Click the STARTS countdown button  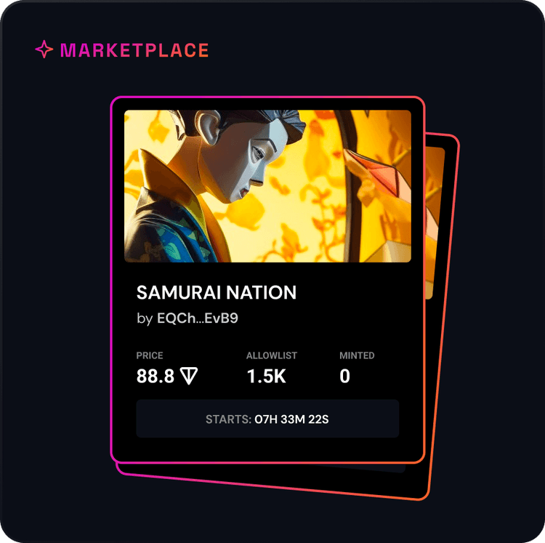tap(267, 419)
